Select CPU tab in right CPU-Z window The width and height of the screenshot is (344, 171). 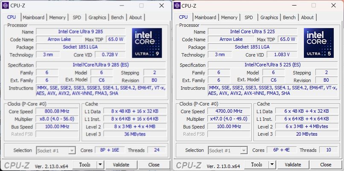click(x=183, y=17)
